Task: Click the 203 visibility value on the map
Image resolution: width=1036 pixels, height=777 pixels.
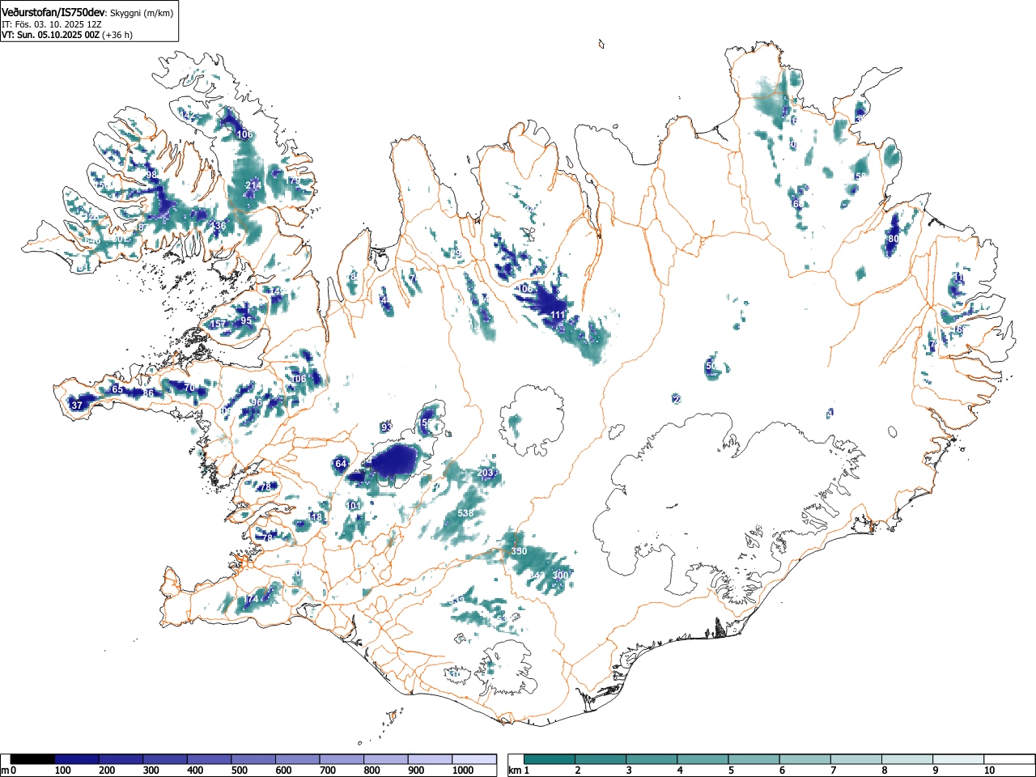Action: [x=486, y=473]
